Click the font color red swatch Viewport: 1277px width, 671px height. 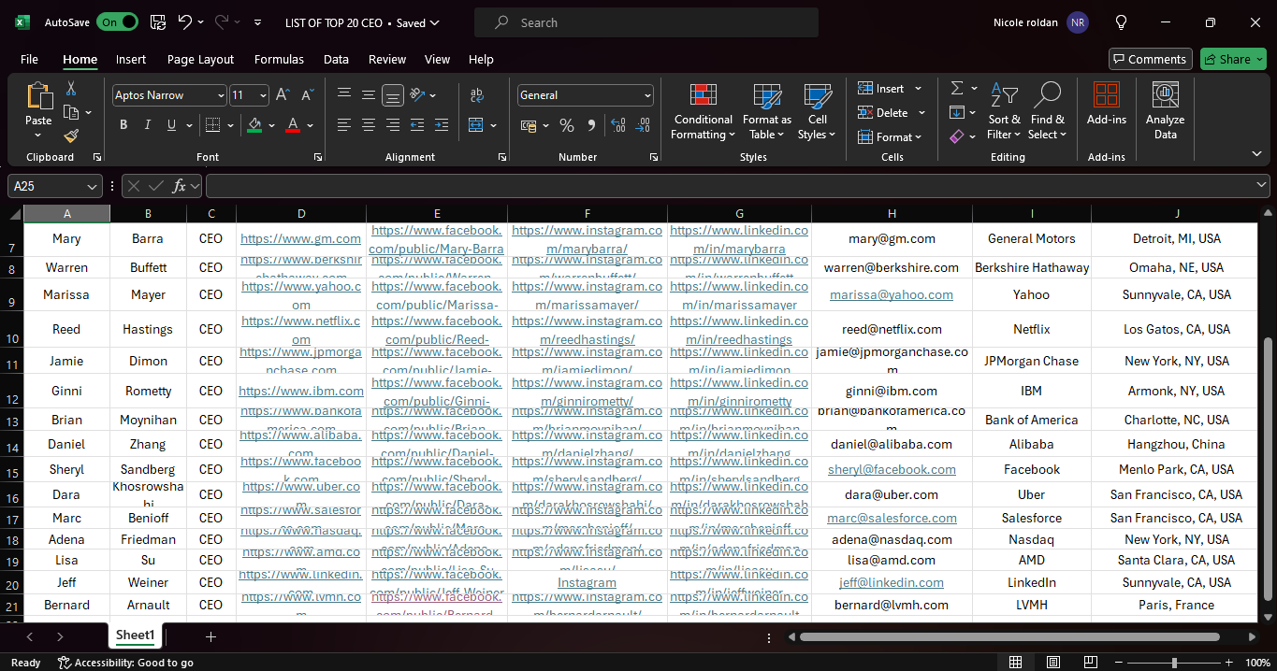point(293,125)
